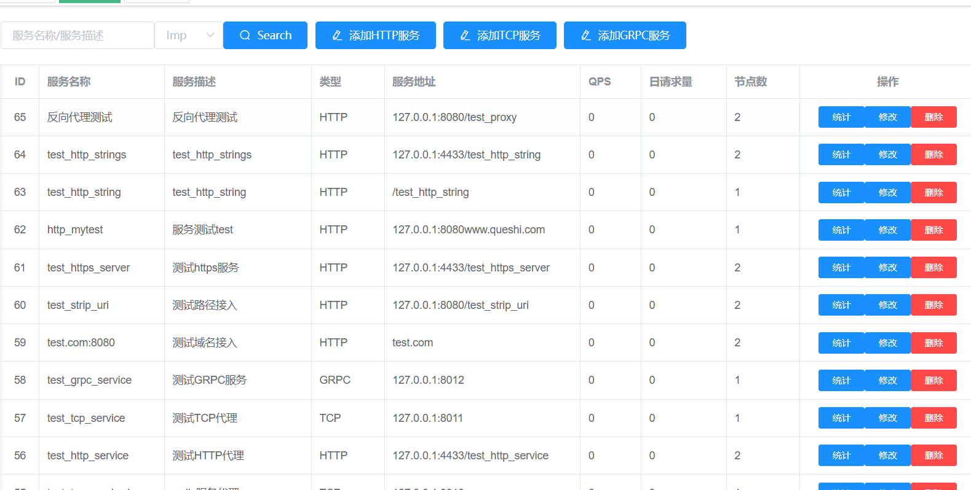Click the magnifier icon in Search button

pos(245,36)
